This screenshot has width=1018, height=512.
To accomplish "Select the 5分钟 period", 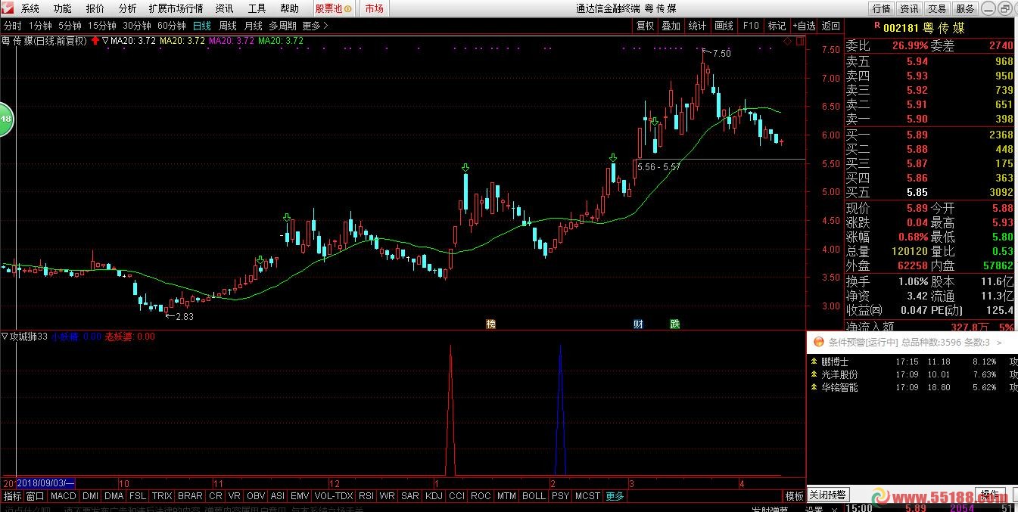I will (70, 26).
